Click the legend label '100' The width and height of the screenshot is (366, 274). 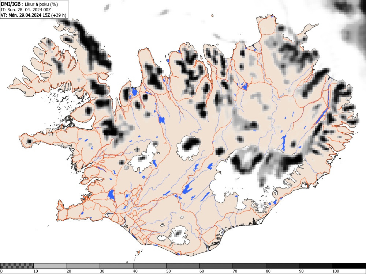click(x=335, y=271)
